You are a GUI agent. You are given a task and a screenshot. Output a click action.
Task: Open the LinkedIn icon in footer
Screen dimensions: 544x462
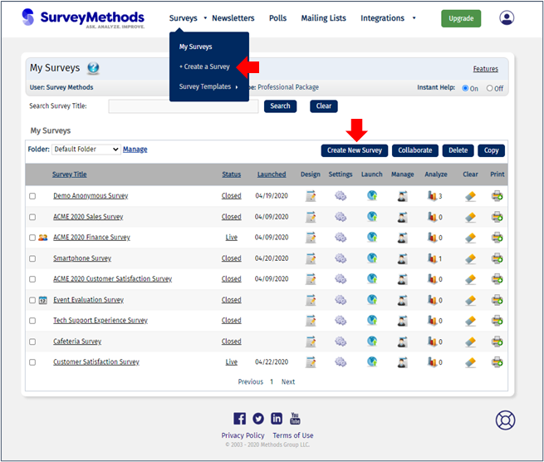277,419
